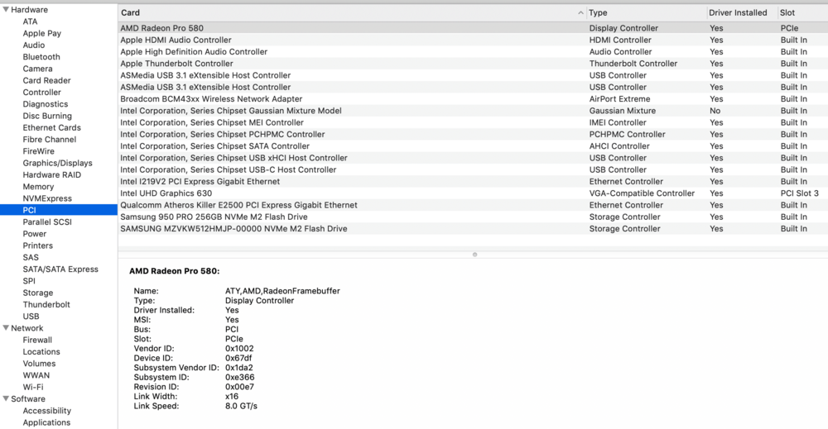The height and width of the screenshot is (429, 828).
Task: Select Thunderbolt in the sidebar
Action: pos(46,305)
